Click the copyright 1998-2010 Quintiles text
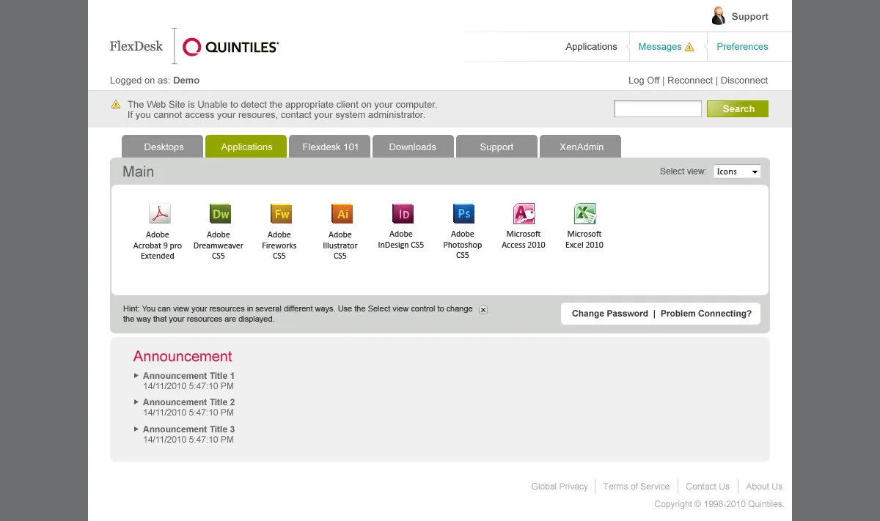Screen dimensions: 880x521 [719, 504]
